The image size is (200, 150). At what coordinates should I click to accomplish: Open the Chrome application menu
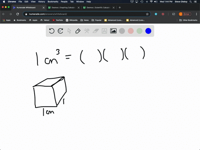click(x=12, y=2)
